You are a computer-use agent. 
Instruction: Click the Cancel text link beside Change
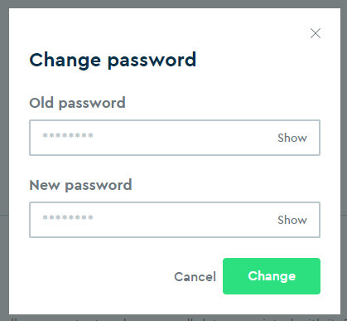point(195,276)
